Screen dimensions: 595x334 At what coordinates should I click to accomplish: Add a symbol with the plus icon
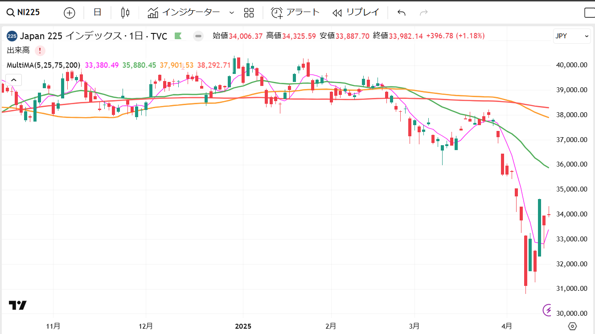tap(70, 12)
